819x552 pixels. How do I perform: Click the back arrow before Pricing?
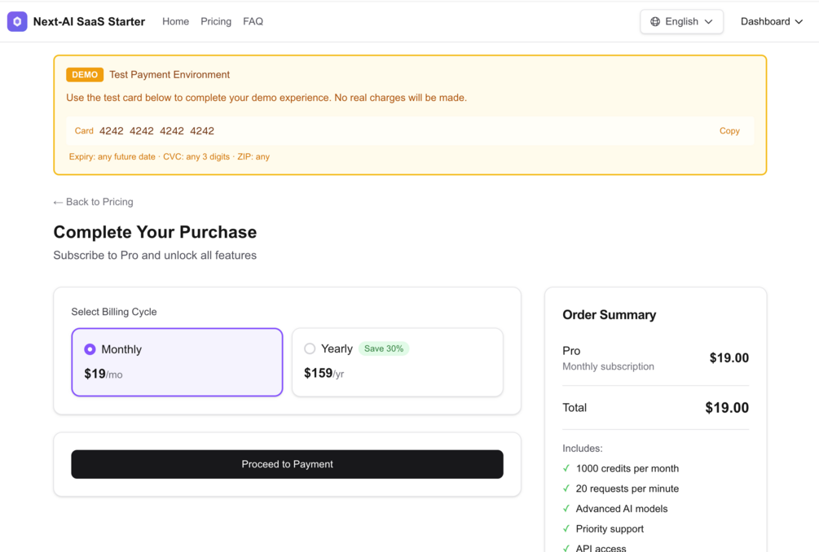click(x=58, y=203)
